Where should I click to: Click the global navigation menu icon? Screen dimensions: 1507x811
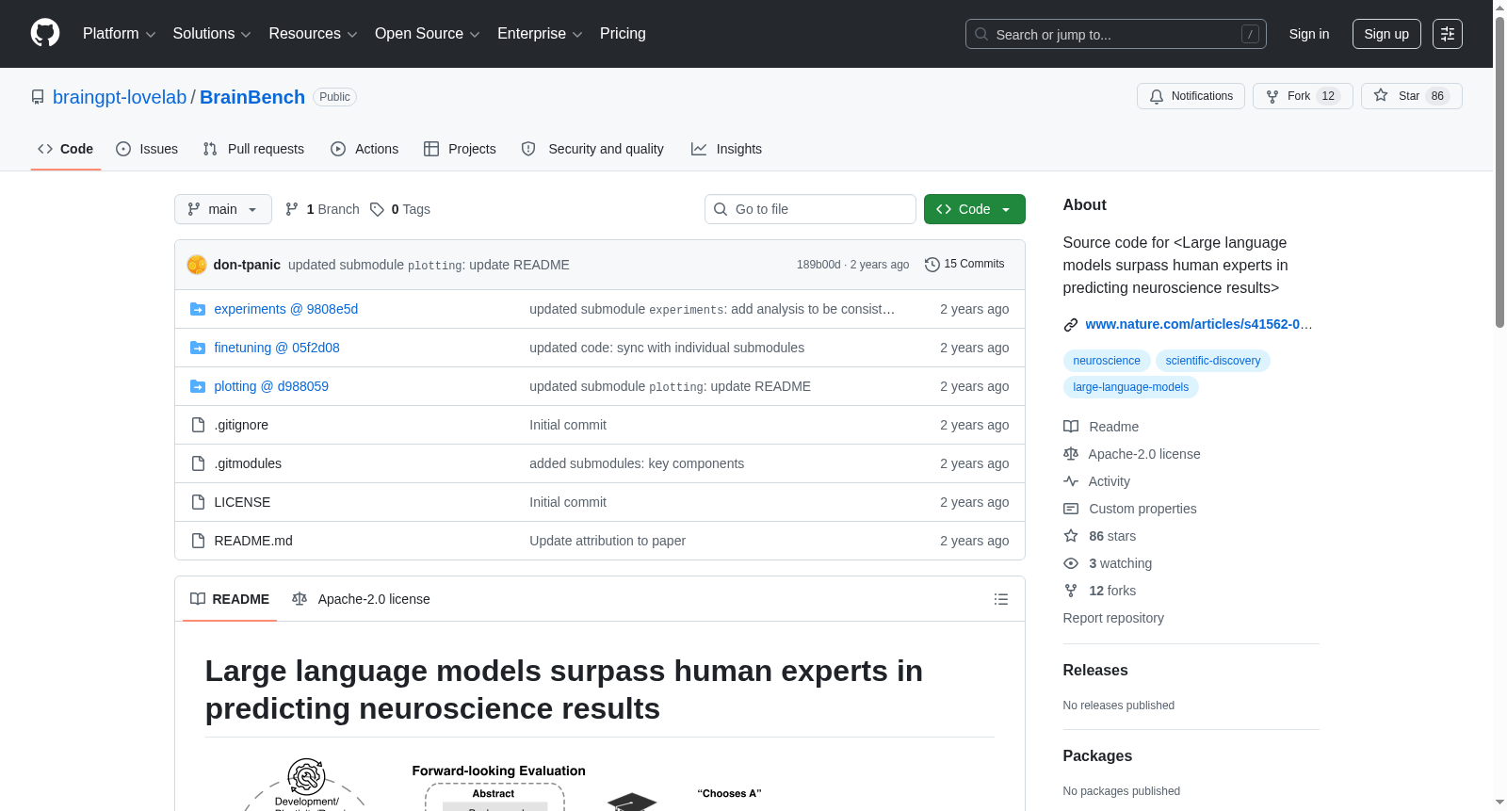click(1448, 34)
